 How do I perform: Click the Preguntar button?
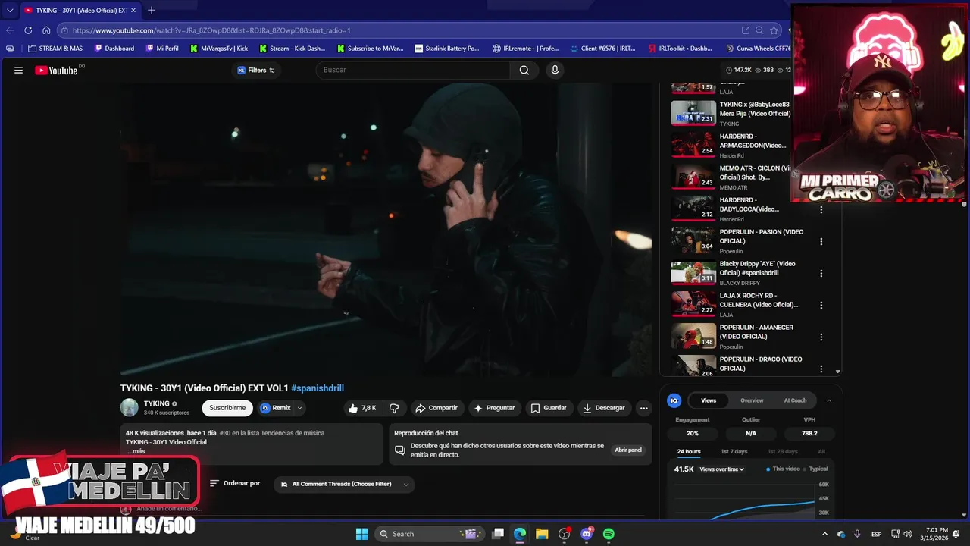(x=494, y=408)
